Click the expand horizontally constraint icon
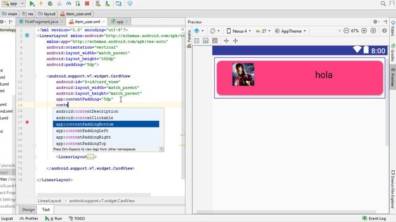Viewport: 396px width, 222px height. tap(226, 41)
